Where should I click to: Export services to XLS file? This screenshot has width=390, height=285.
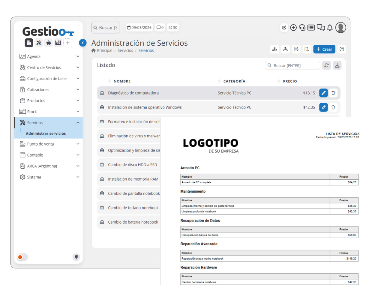point(307,49)
